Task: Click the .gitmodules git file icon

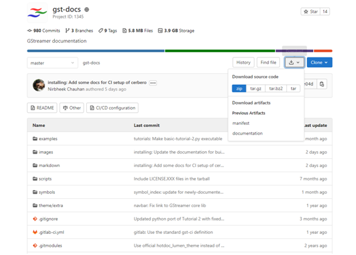Action: (34, 245)
